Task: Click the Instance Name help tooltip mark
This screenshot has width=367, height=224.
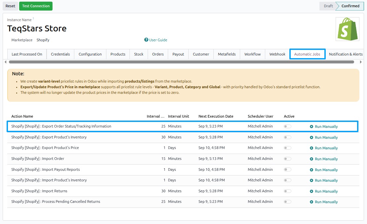Action: pos(33,19)
